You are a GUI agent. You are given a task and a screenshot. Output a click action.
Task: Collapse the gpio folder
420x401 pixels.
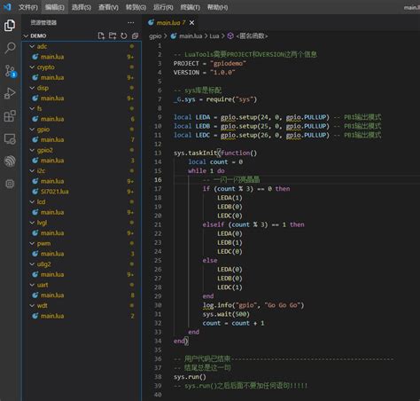click(32, 130)
